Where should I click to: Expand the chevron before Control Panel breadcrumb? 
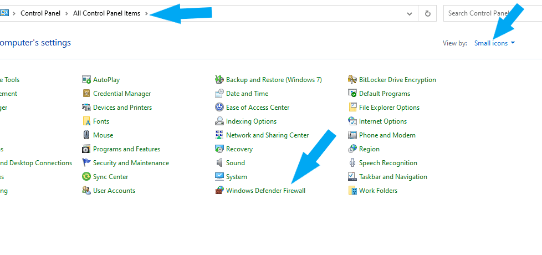click(14, 13)
